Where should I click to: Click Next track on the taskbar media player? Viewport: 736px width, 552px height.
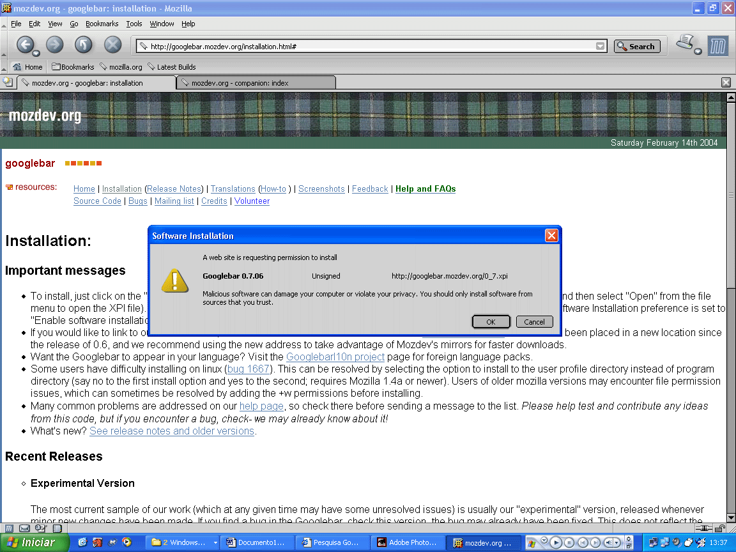click(595, 542)
